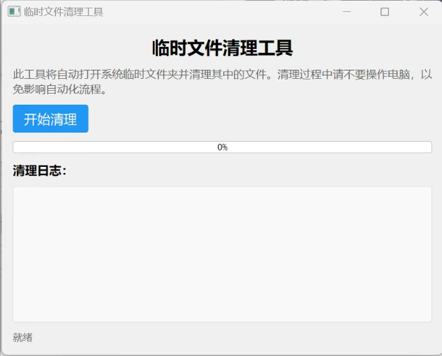The image size is (442, 356).
Task: Close the 临时文件清理工具 window
Action: pyautogui.click(x=423, y=12)
